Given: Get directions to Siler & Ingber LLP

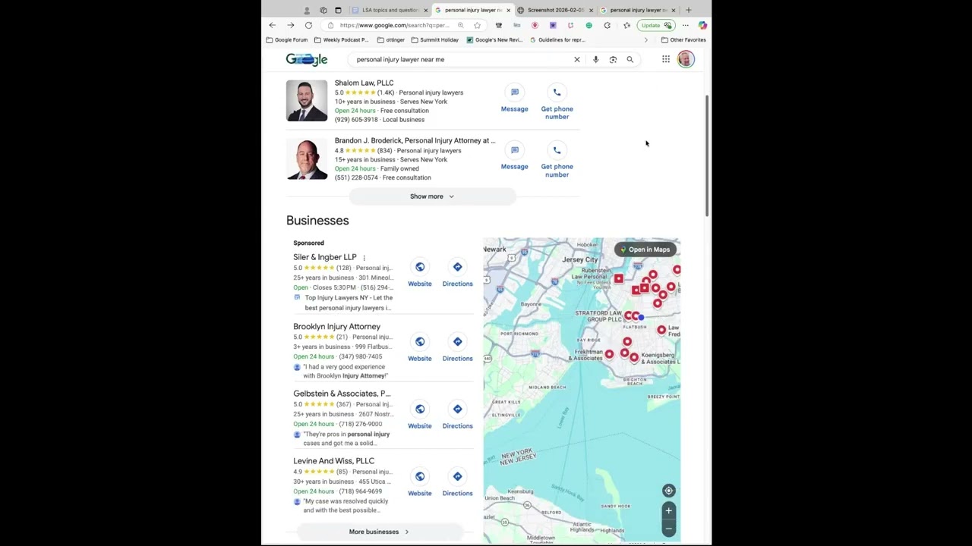Looking at the screenshot, I should [x=457, y=274].
